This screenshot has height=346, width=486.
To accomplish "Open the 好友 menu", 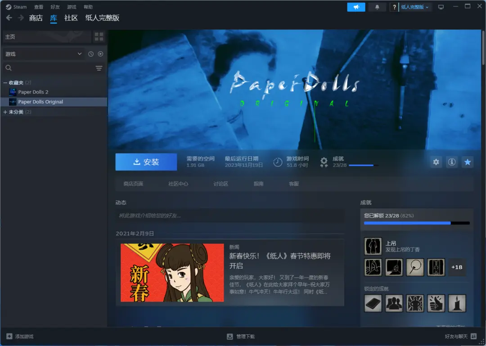I will pos(55,7).
